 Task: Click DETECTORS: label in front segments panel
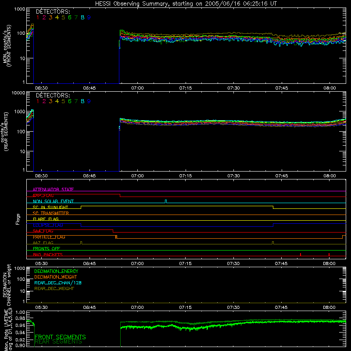53,11
